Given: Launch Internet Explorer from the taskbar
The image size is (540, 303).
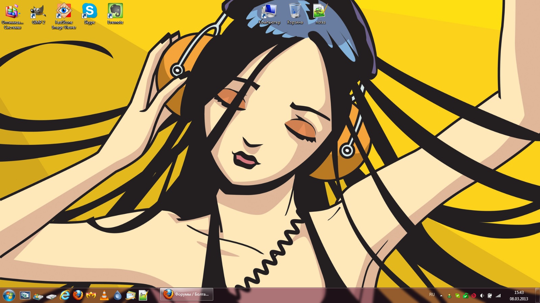Looking at the screenshot, I should click(65, 296).
